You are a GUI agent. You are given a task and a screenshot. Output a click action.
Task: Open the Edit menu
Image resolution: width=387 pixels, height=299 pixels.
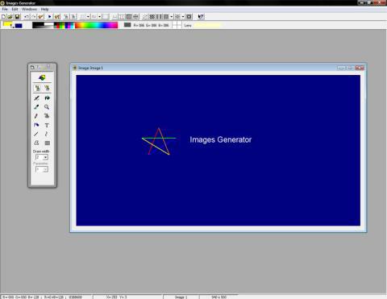15,9
